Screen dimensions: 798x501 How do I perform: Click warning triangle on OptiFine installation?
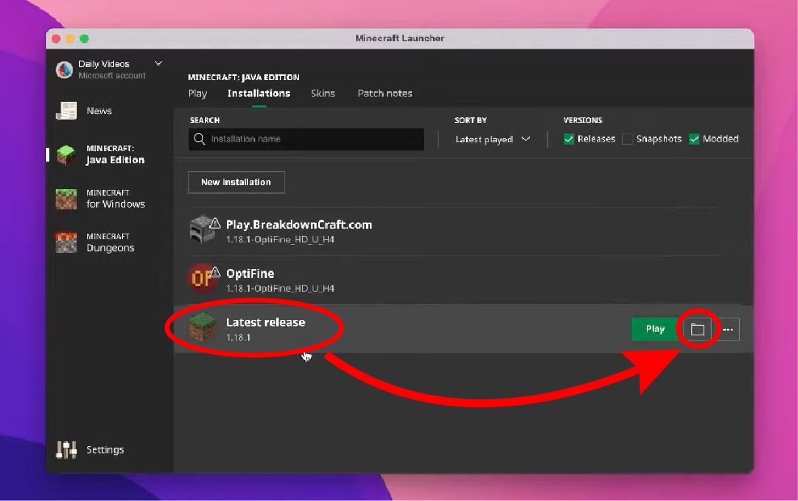pyautogui.click(x=216, y=272)
